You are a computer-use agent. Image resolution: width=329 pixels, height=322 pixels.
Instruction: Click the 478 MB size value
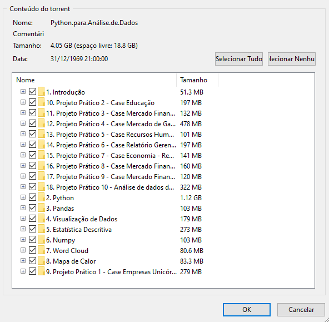click(191, 124)
